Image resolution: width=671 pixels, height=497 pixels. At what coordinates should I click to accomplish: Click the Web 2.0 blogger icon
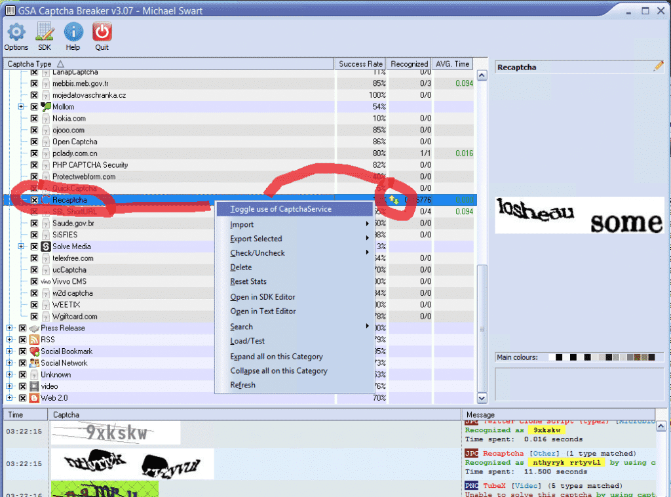[34, 398]
